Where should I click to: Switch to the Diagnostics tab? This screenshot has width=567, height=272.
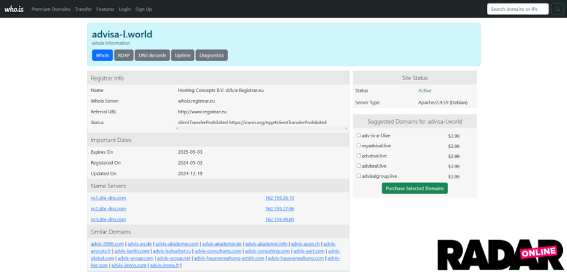(x=211, y=55)
